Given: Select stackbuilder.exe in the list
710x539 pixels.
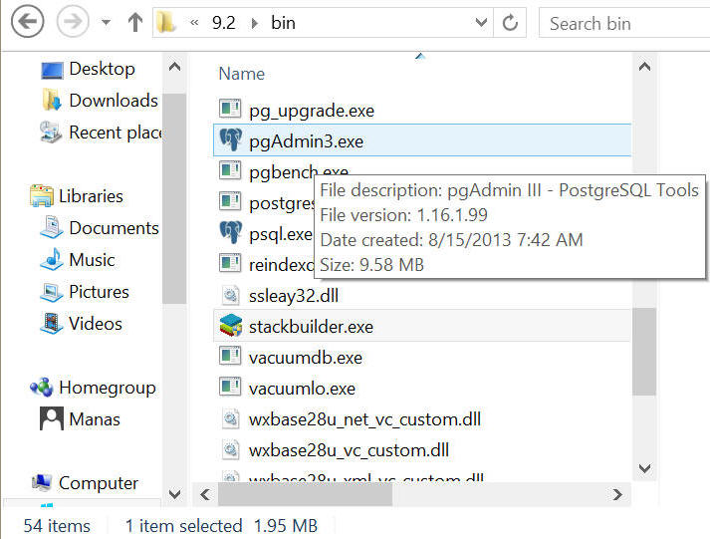Looking at the screenshot, I should [x=422, y=326].
